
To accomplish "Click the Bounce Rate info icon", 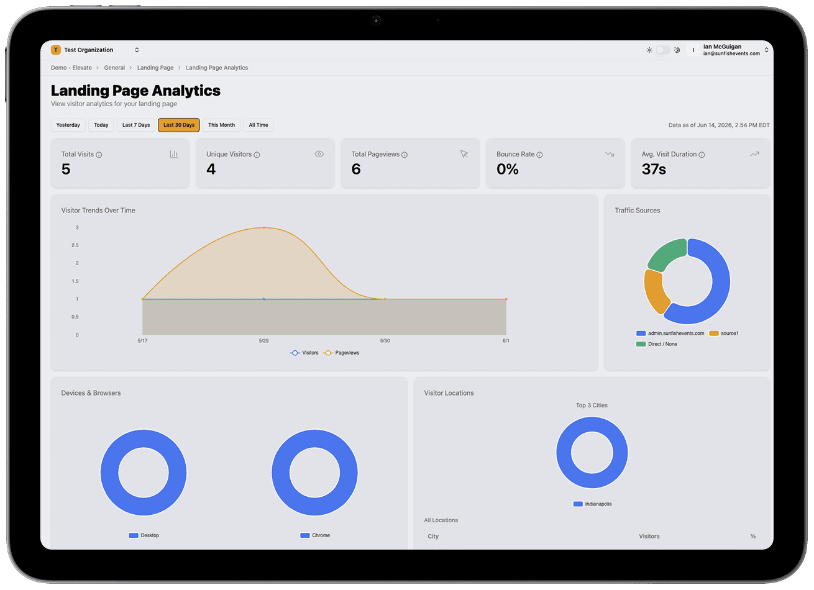I will point(539,155).
